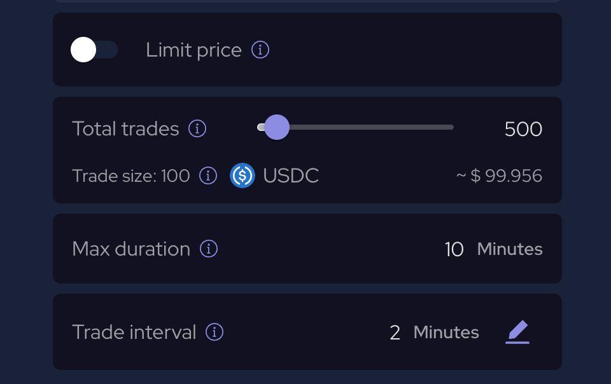Enable the Limit price toggle switch

[94, 50]
